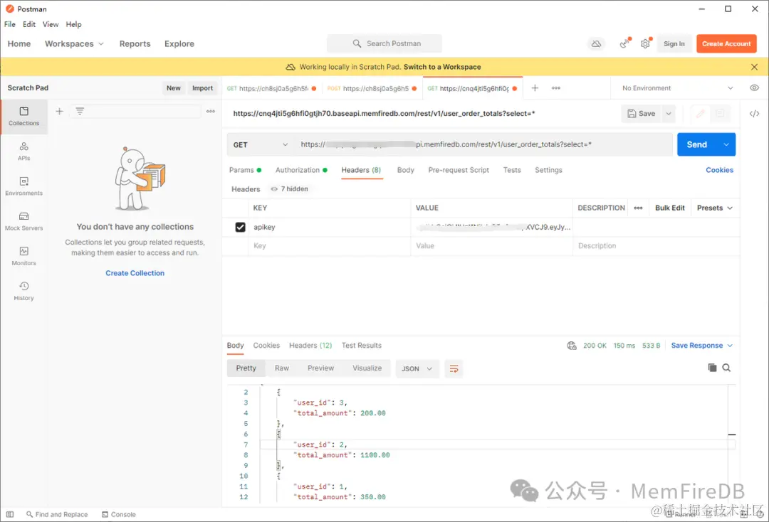The height and width of the screenshot is (522, 769).
Task: Open the settings gear icon
Action: (645, 43)
